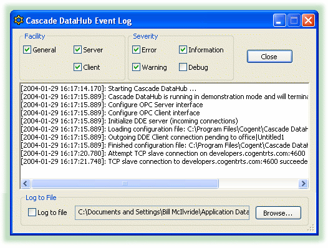This screenshot has width=328, height=248.
Task: Select 'Configure OPC Client interface' log line
Action: [x=110, y=113]
